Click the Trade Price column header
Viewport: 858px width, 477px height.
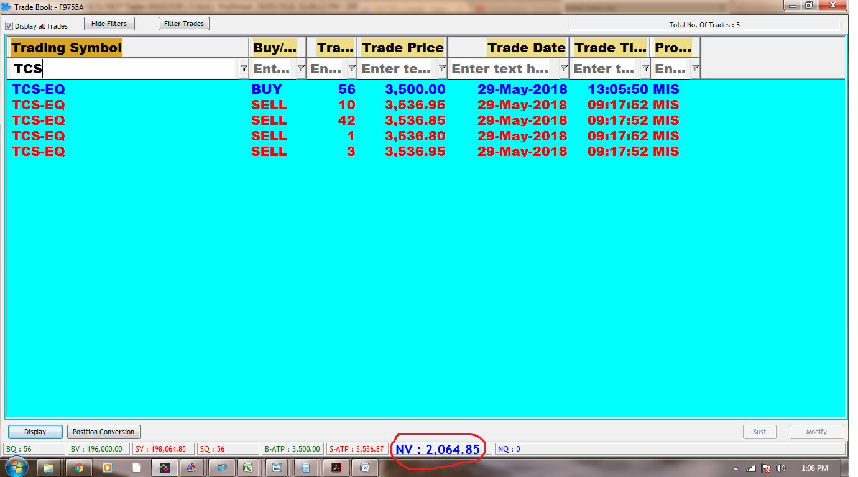tap(403, 48)
